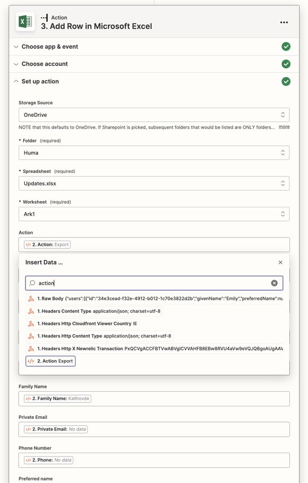The width and height of the screenshot is (308, 483).
Task: Click the green check beside Choose account
Action: (286, 64)
